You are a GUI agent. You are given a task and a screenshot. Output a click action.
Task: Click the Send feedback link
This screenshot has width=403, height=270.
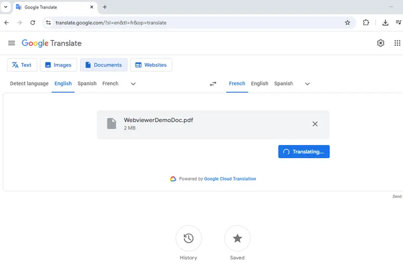[x=397, y=196]
